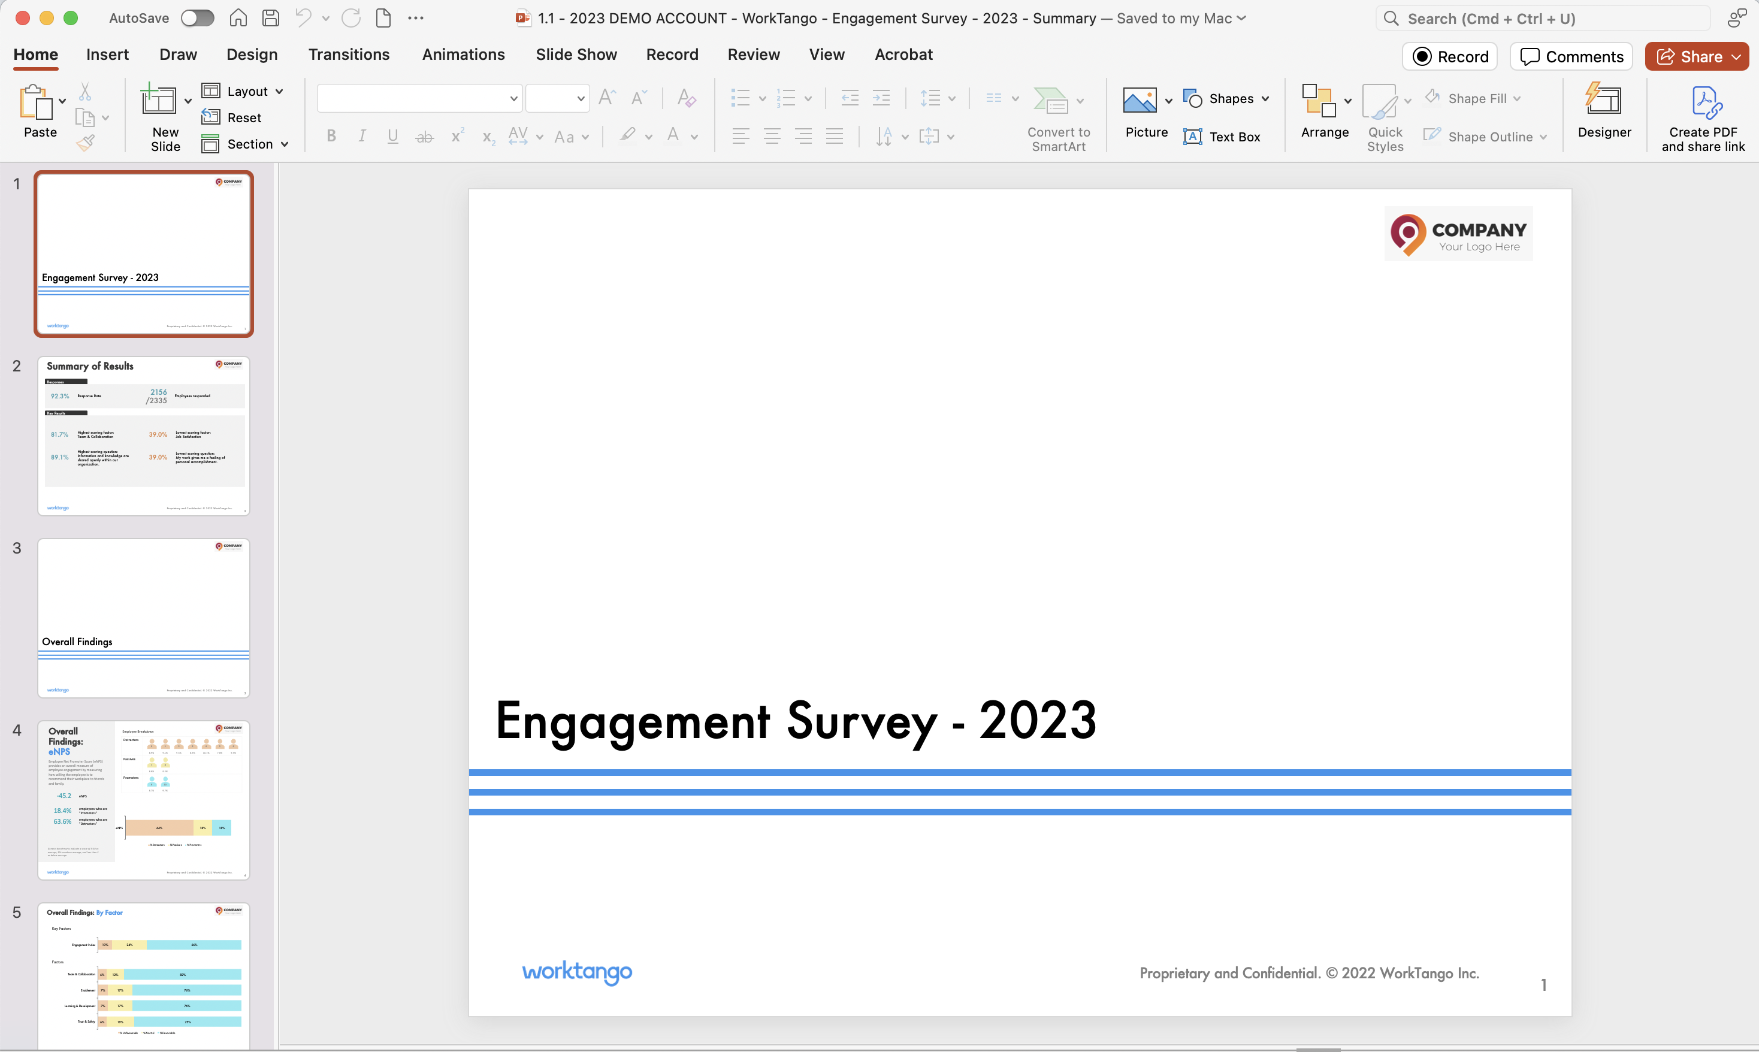
Task: Click the Reset button
Action: click(231, 117)
